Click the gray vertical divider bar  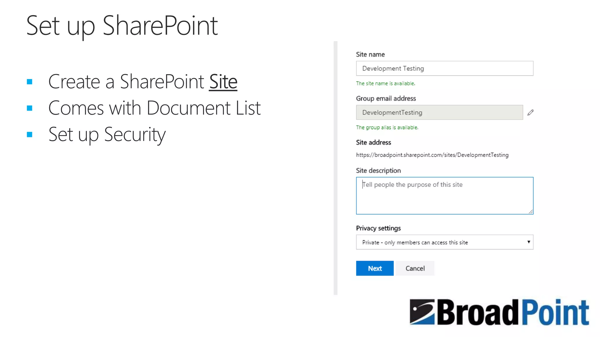tap(335, 168)
